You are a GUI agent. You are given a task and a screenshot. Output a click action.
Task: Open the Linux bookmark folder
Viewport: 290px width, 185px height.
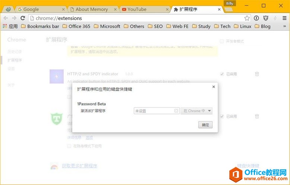tap(242, 26)
